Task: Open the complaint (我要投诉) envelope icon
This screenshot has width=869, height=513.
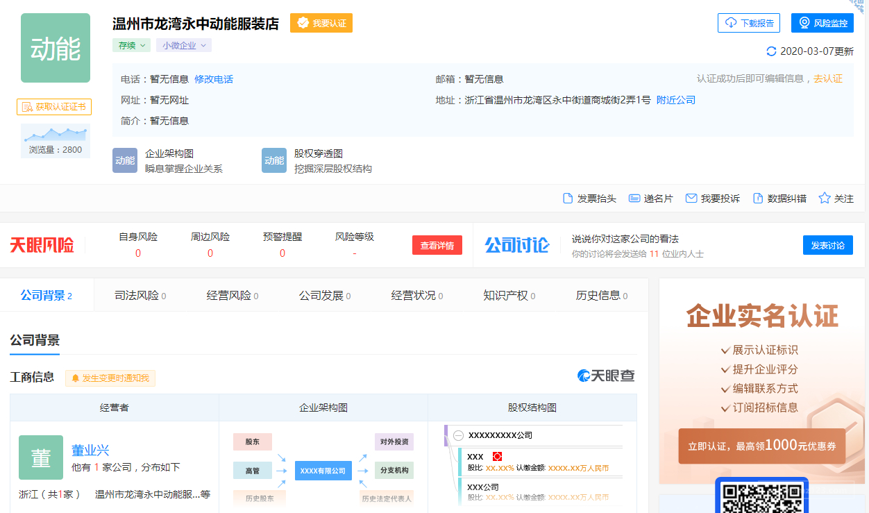Action: pyautogui.click(x=691, y=199)
